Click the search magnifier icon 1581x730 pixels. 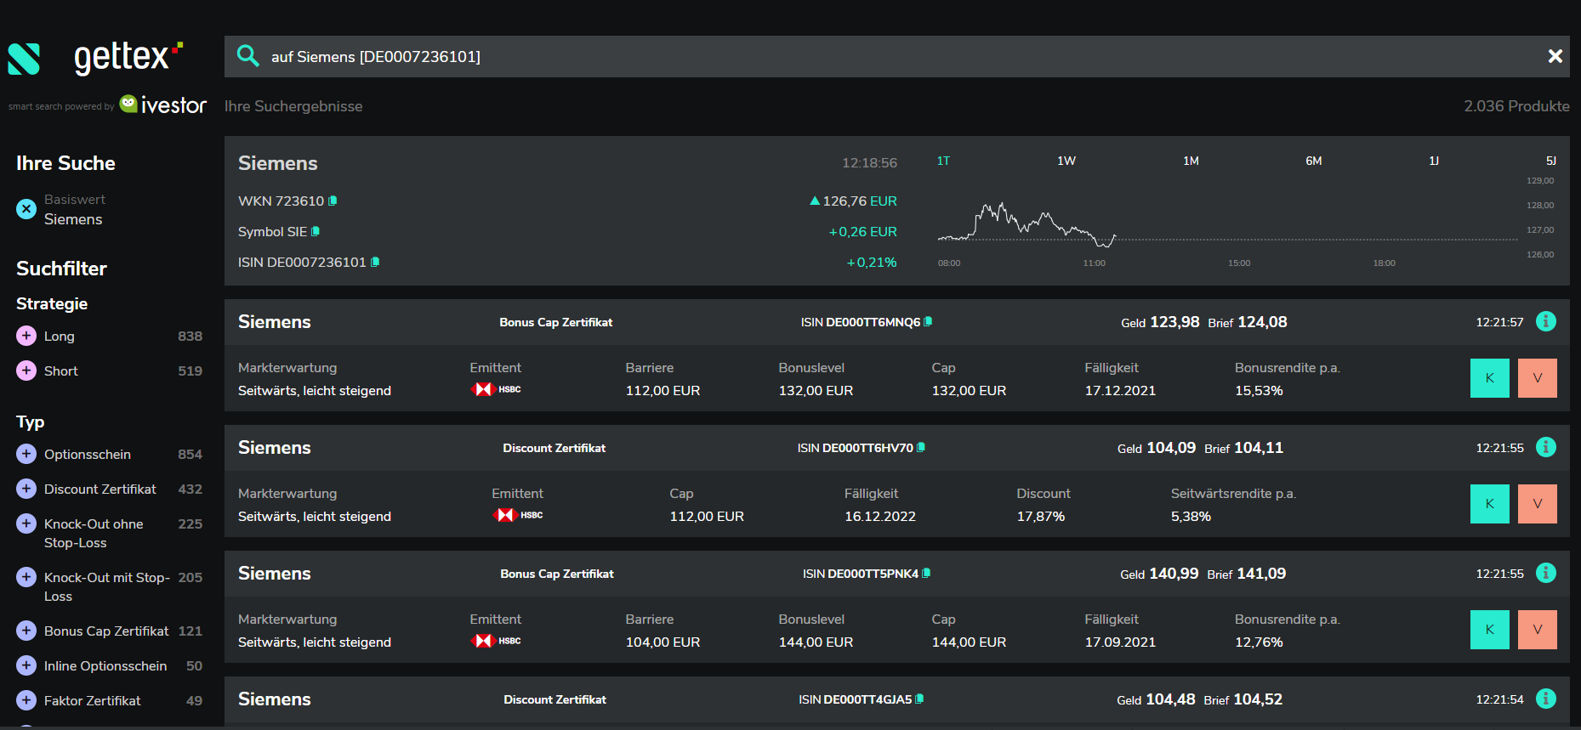(x=247, y=56)
